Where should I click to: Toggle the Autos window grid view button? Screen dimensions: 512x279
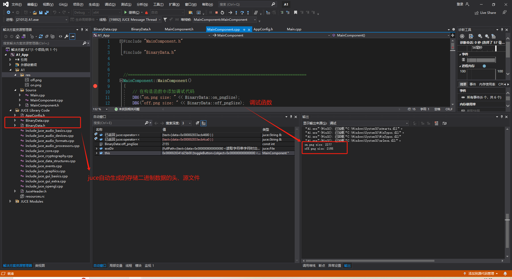point(203,123)
